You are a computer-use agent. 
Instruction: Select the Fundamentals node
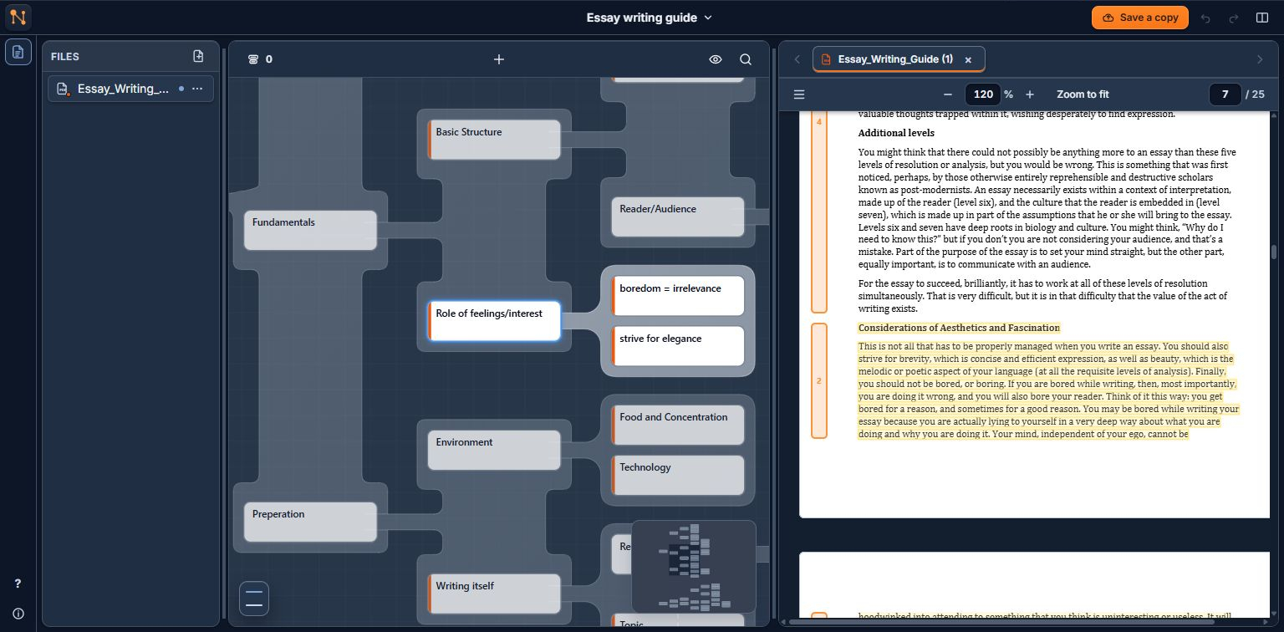click(310, 230)
